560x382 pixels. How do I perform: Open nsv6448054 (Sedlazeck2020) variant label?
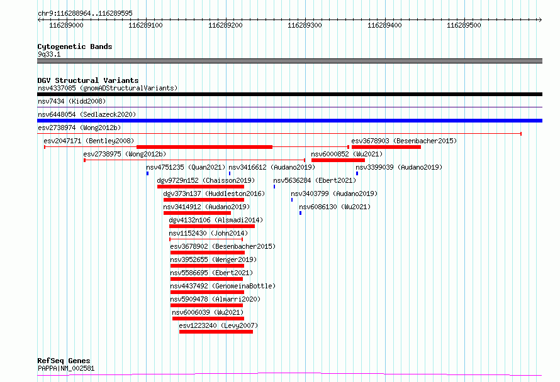pyautogui.click(x=87, y=114)
